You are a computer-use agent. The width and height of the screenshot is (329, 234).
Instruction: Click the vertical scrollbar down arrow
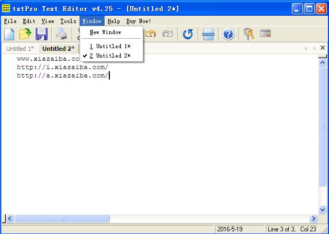coord(322,209)
